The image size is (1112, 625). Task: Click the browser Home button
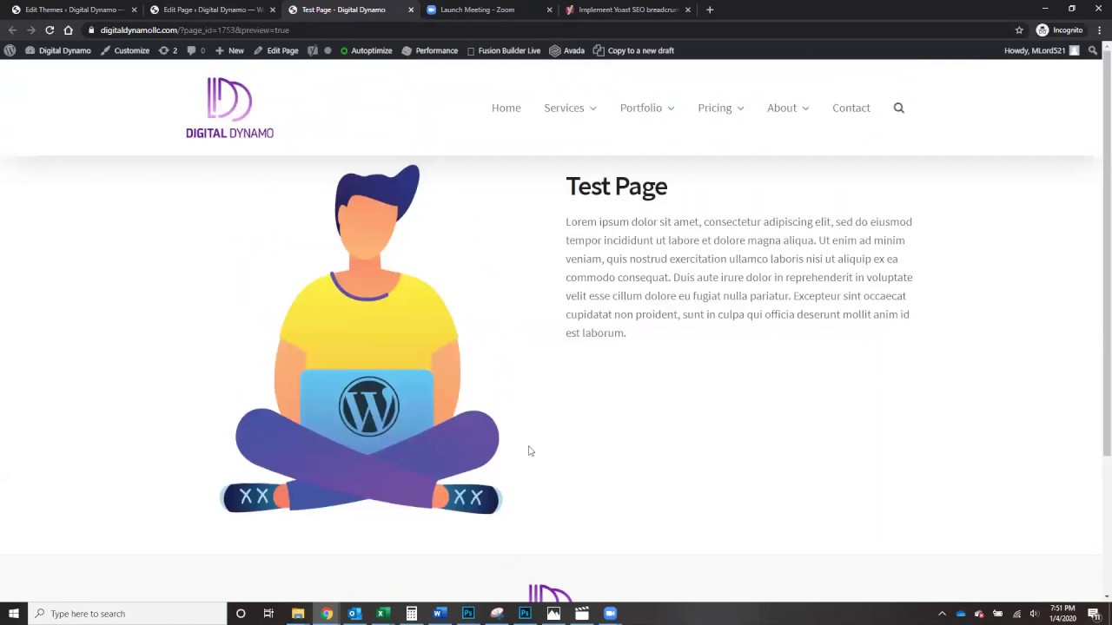pos(69,30)
